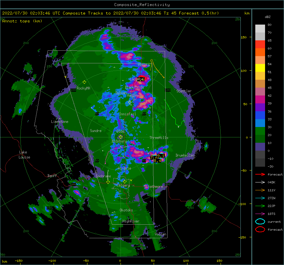Pick the red swatch in dBZ scale
The image size is (284, 265).
point(260,44)
